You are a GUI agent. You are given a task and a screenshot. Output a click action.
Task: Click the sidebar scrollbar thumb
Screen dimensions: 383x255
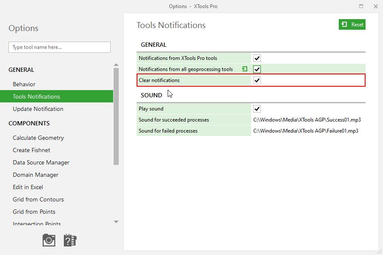click(x=116, y=116)
